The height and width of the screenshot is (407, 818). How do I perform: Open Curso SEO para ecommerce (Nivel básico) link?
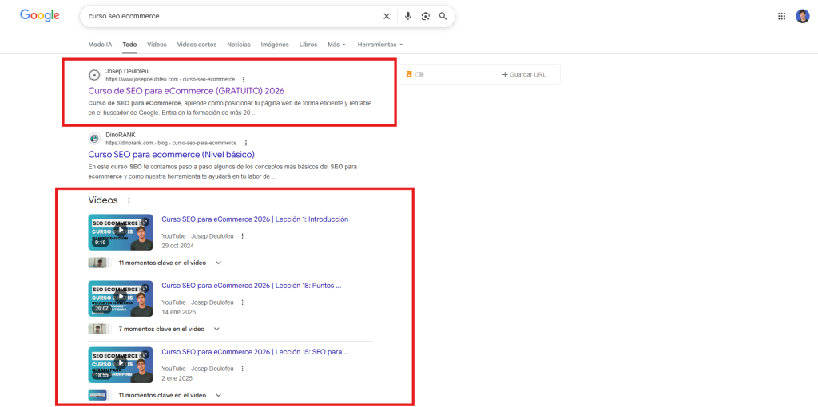(171, 155)
